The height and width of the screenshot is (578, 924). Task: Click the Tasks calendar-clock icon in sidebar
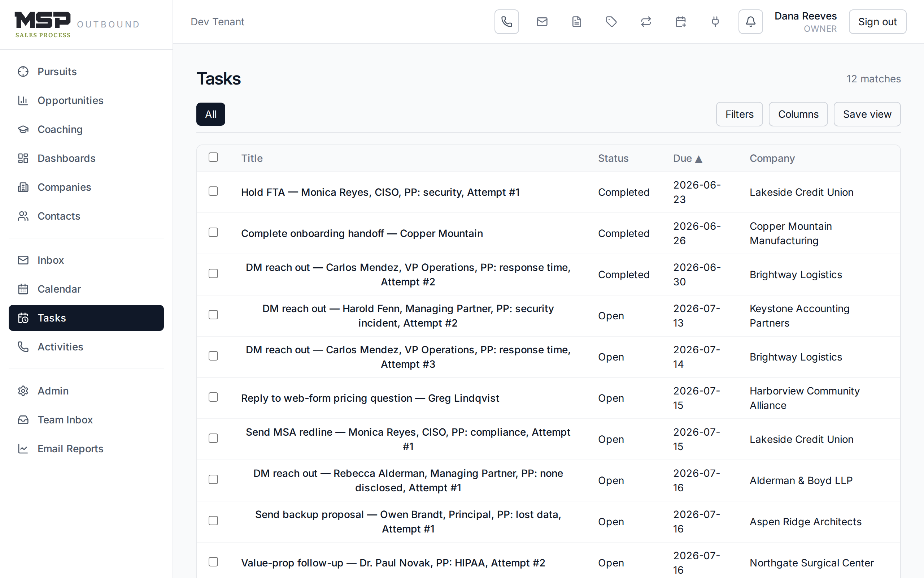tap(23, 318)
